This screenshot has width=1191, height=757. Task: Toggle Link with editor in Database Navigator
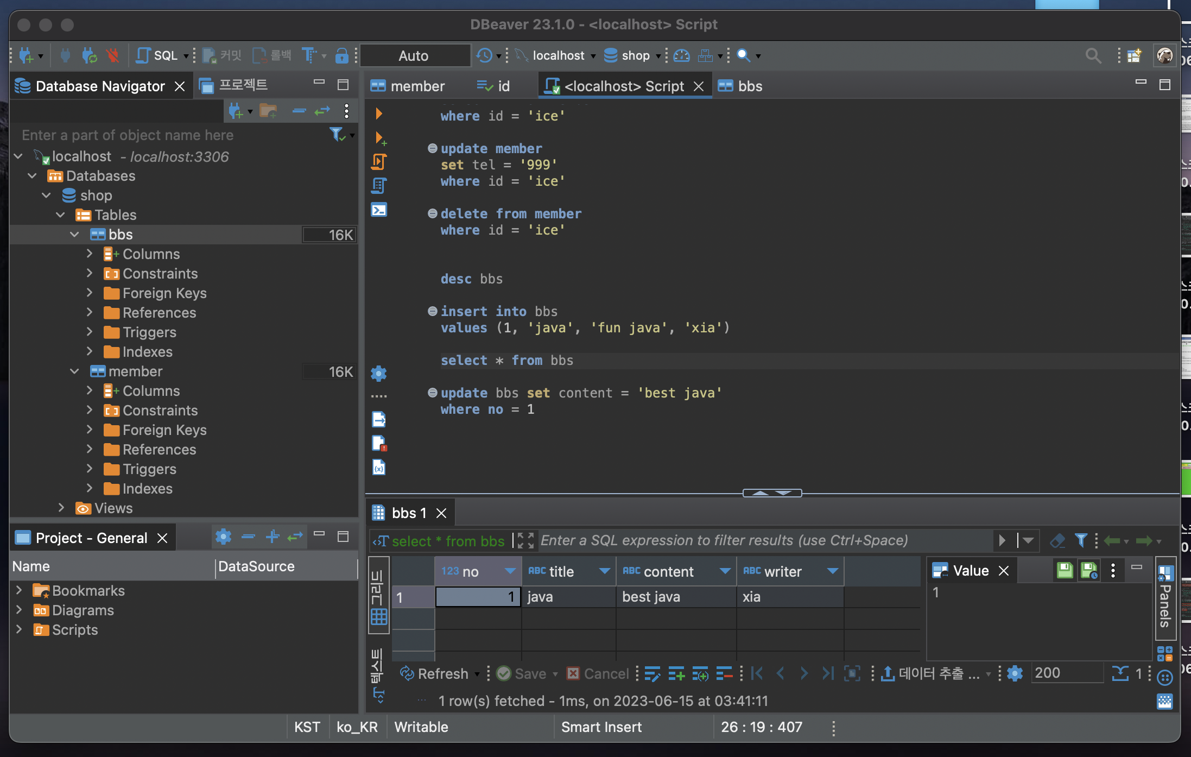click(x=322, y=111)
